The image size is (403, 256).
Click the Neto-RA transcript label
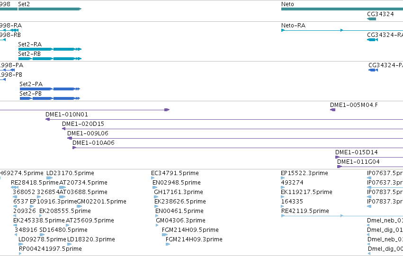tap(293, 26)
